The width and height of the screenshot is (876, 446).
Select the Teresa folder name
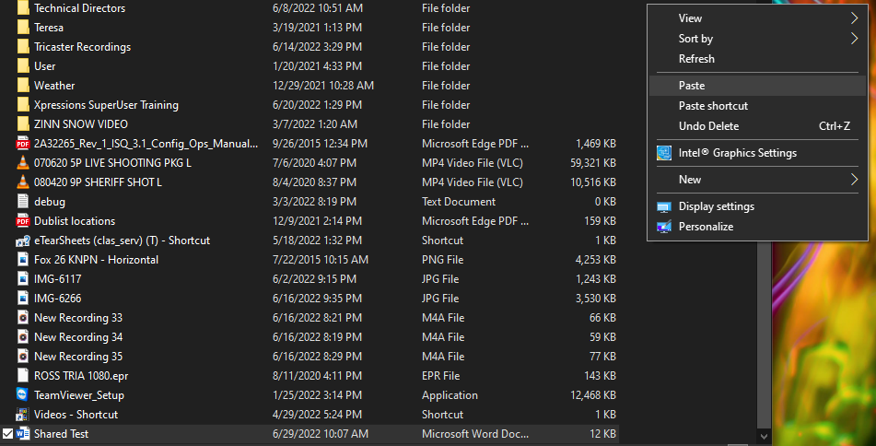tap(49, 28)
